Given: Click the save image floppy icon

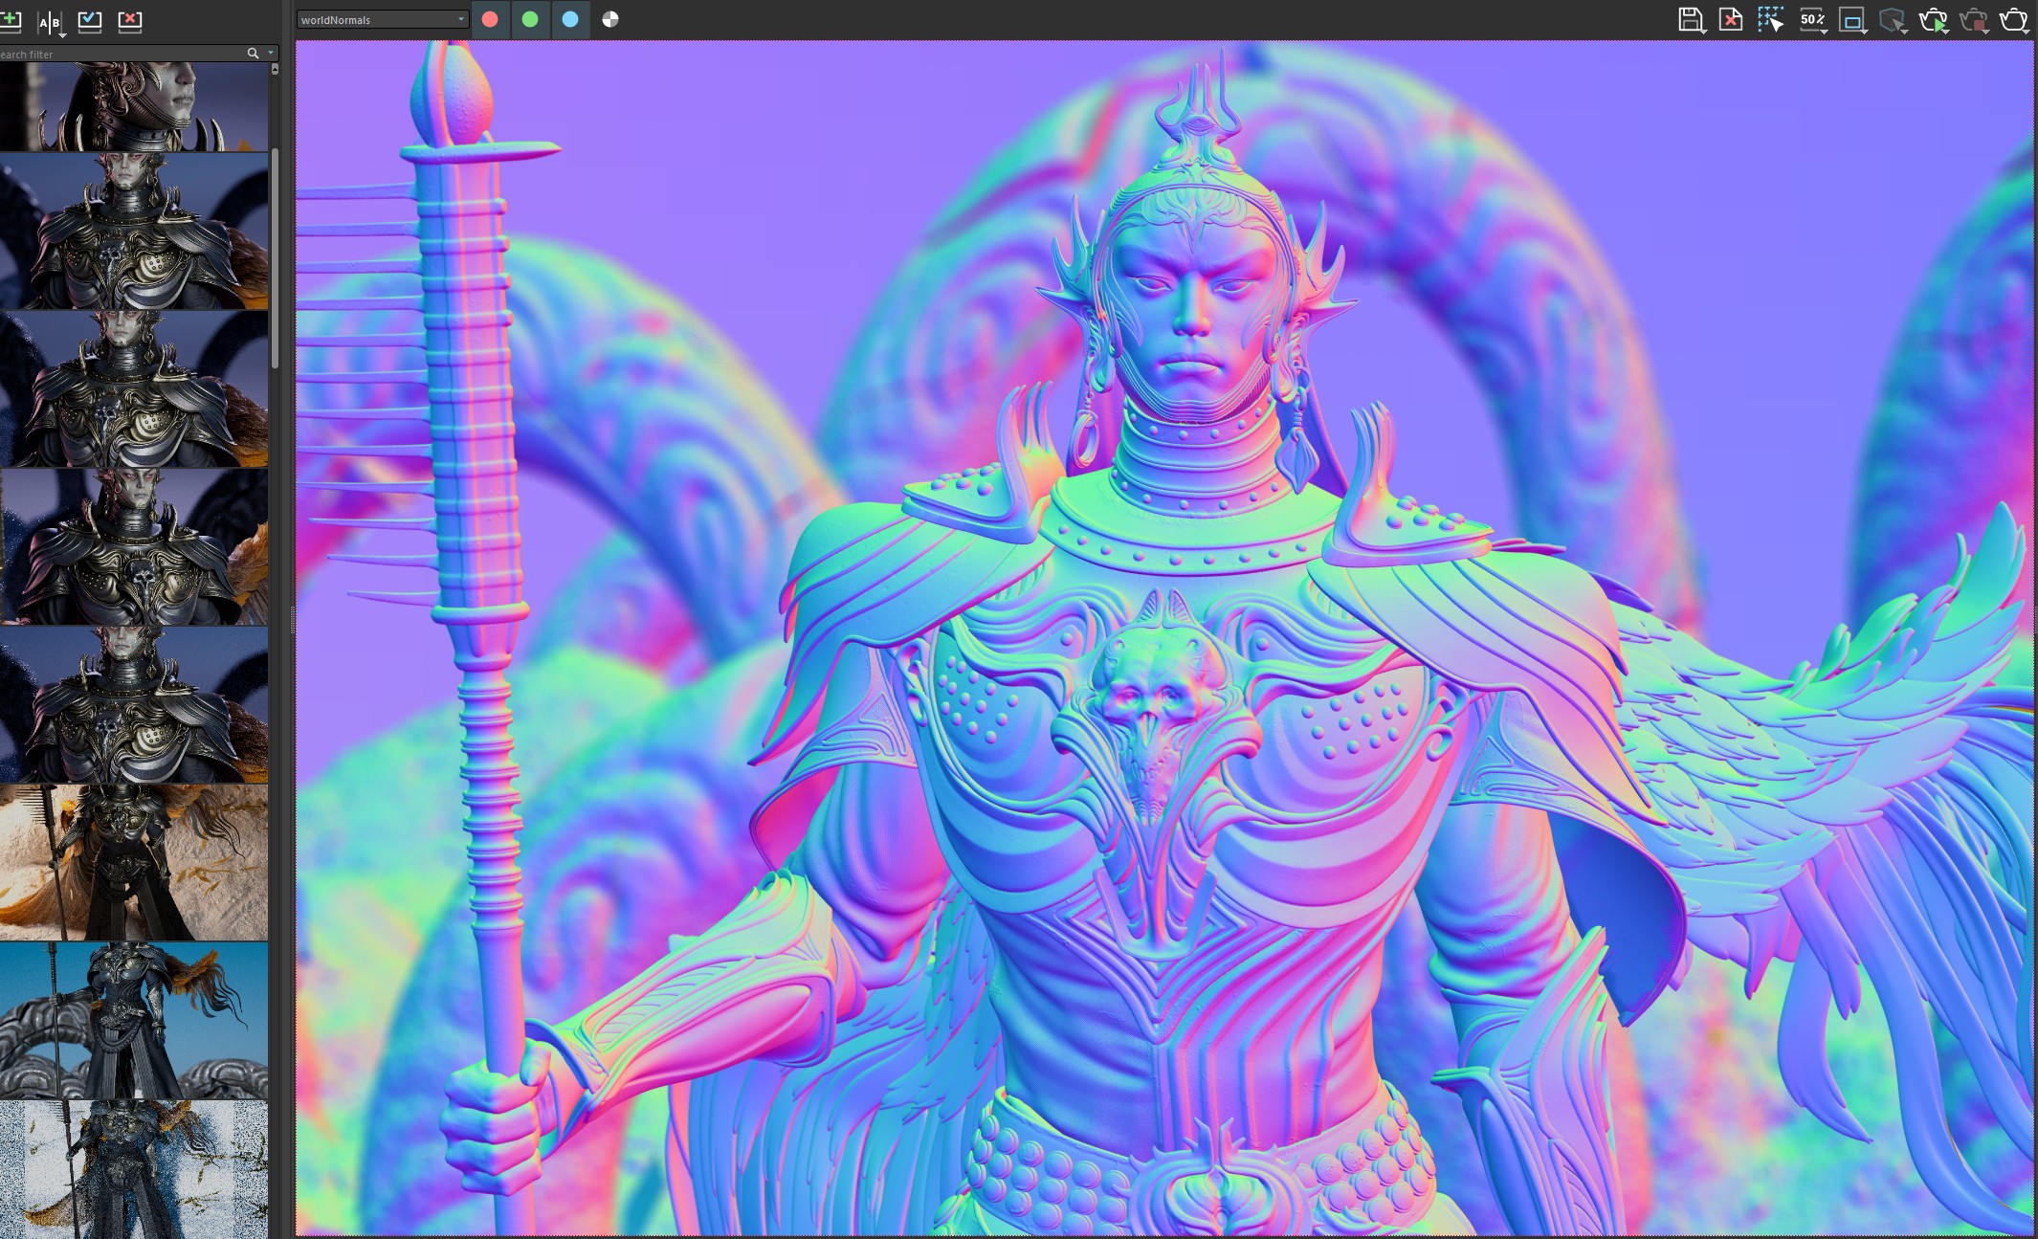Looking at the screenshot, I should click(x=1690, y=20).
